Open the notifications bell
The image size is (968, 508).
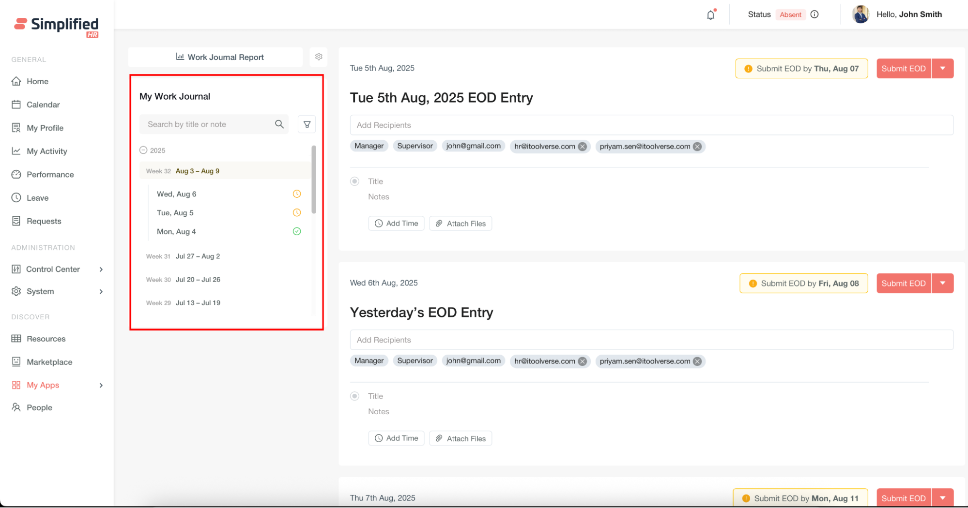tap(710, 15)
